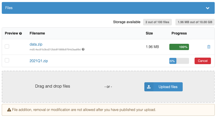Click the md5 checksum help icon
The width and height of the screenshot is (216, 117).
click(x=83, y=50)
